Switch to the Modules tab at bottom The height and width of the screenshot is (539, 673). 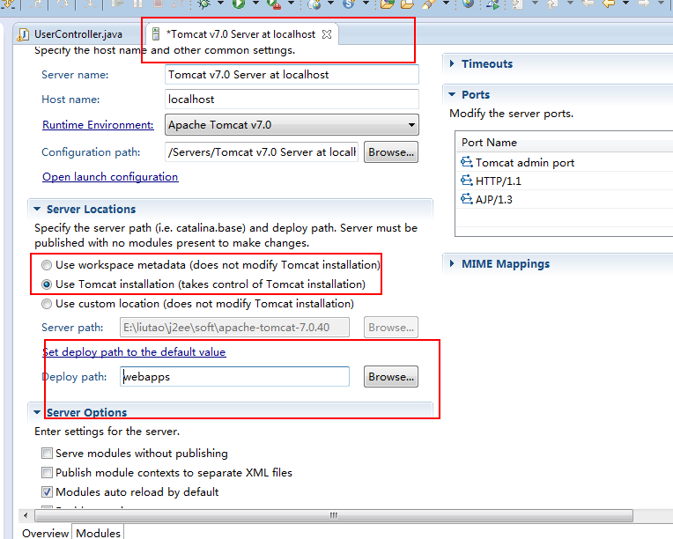(x=99, y=533)
